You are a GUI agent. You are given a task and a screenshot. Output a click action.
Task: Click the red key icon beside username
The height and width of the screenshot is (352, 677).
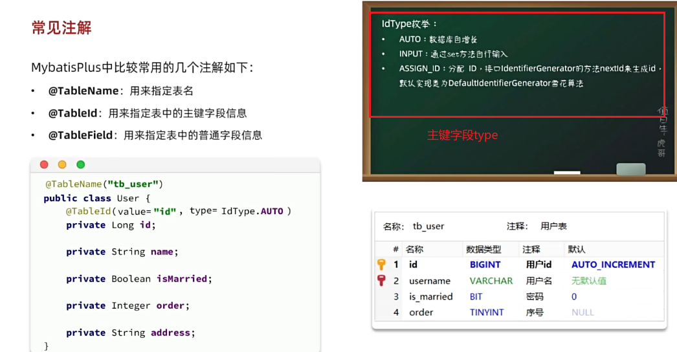(381, 280)
